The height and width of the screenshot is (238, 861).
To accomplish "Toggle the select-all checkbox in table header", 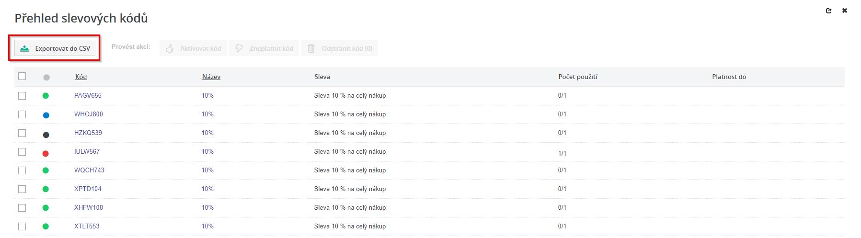I will coord(22,76).
